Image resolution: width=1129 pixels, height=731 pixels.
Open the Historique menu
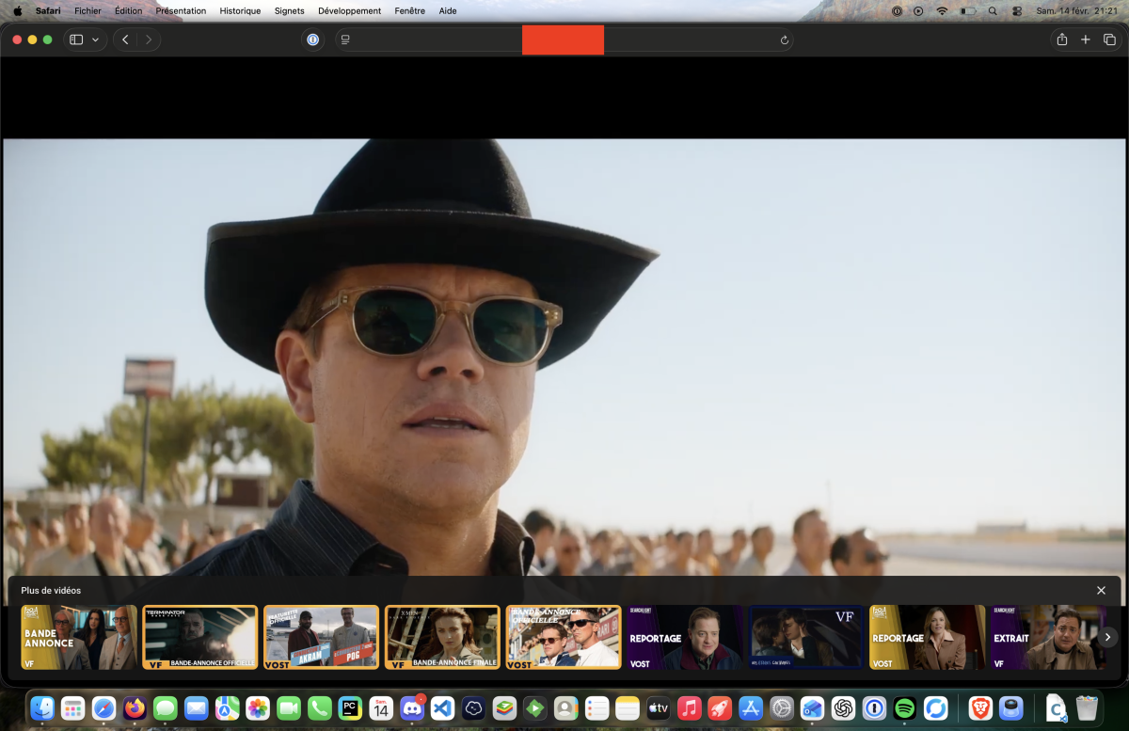[240, 11]
